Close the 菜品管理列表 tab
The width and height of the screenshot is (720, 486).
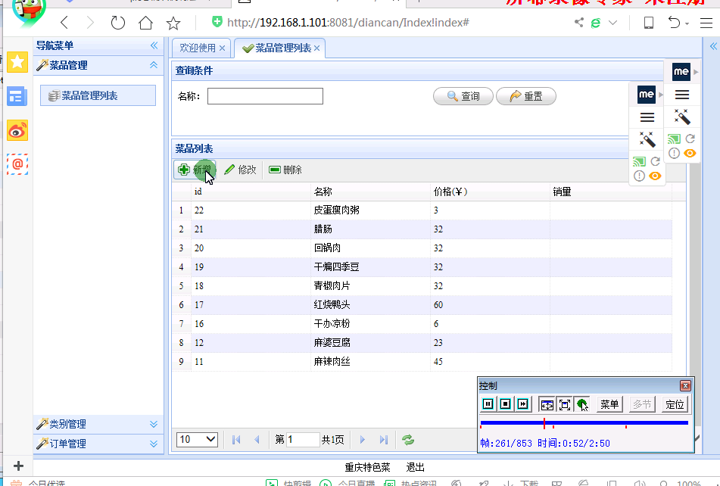click(x=316, y=48)
